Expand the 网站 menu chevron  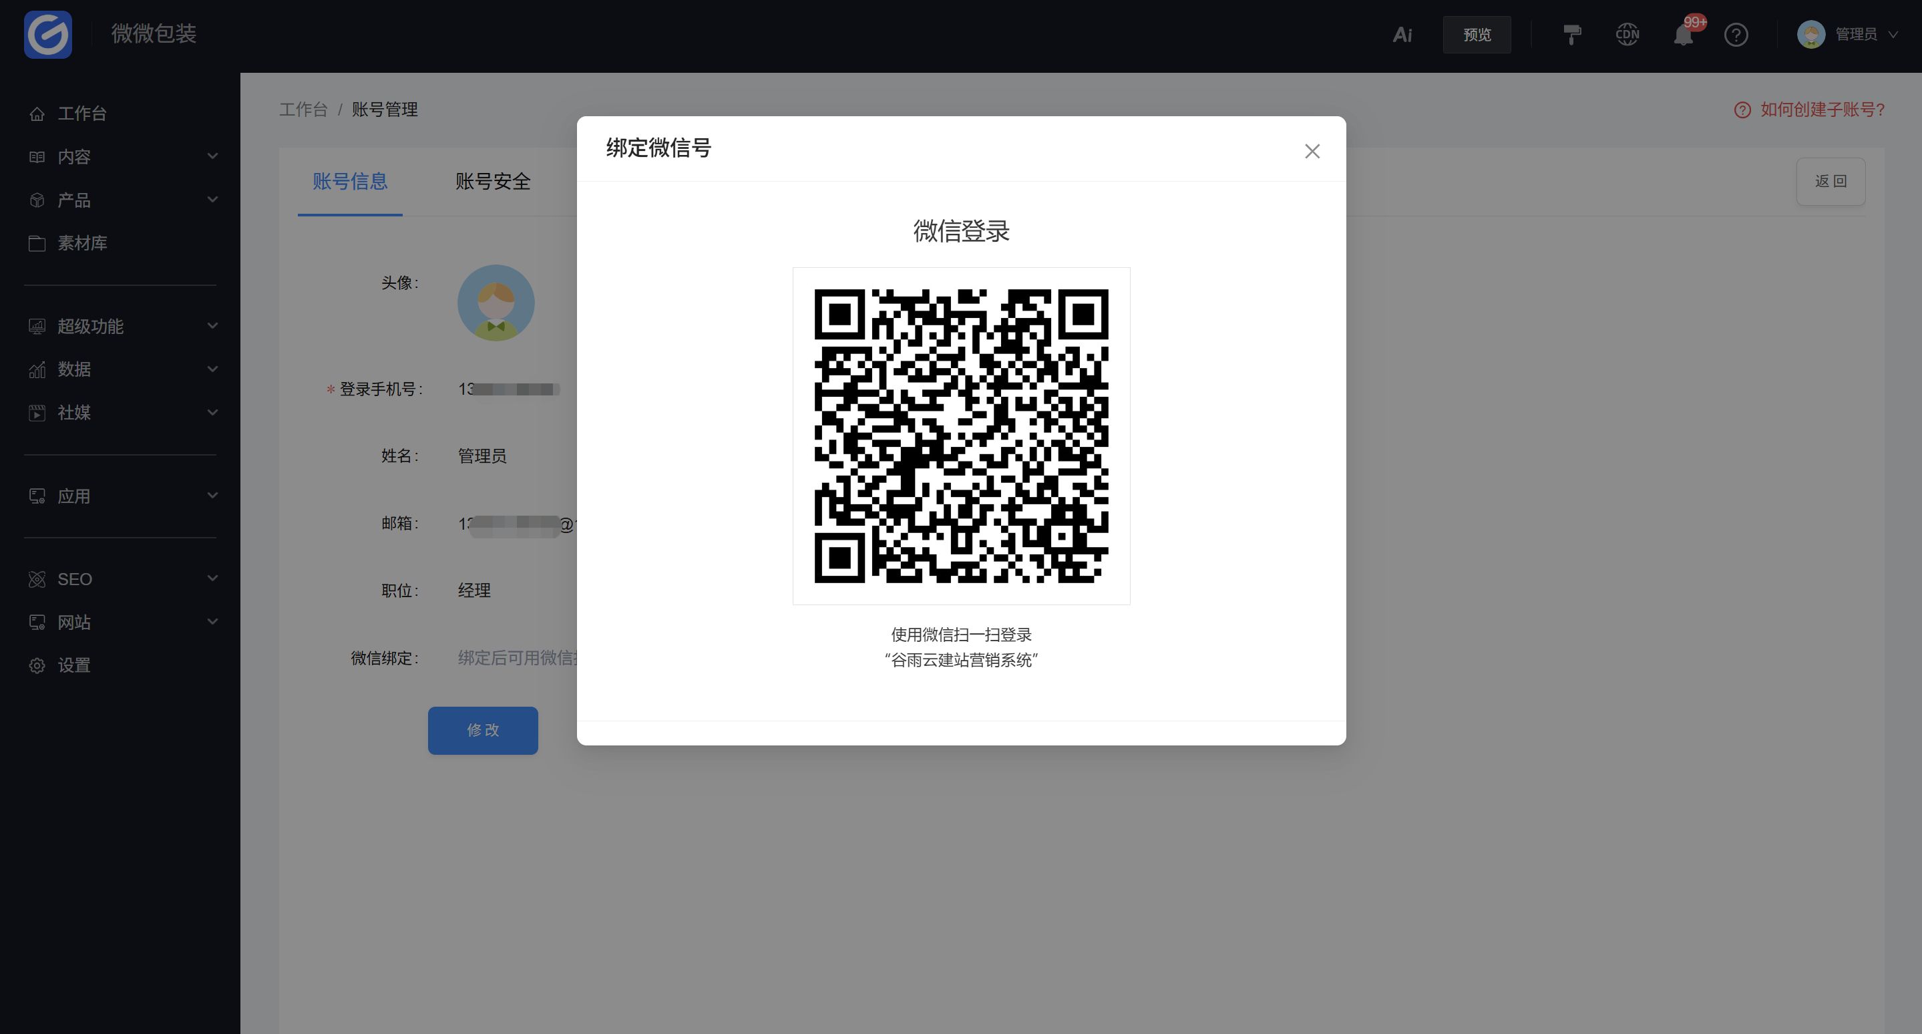[x=212, y=621]
